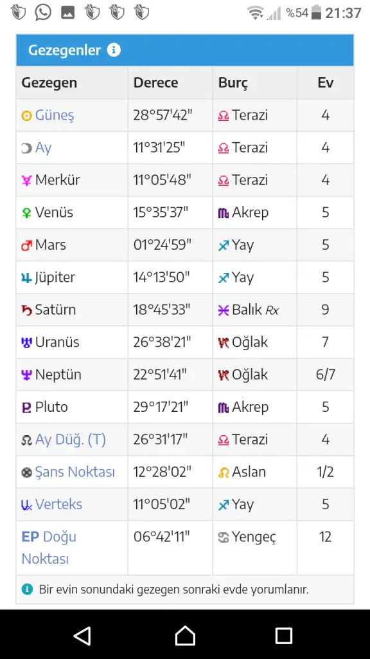Tap the Ay Düğ. (T) link

[x=71, y=440]
